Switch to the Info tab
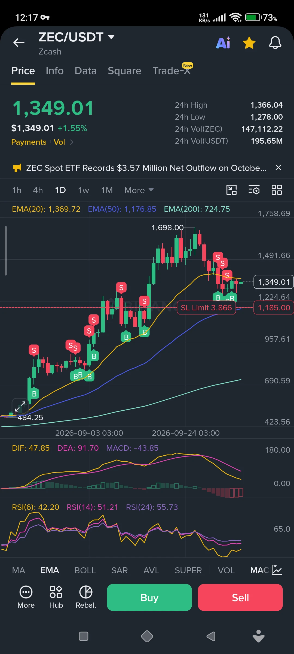 [x=55, y=71]
